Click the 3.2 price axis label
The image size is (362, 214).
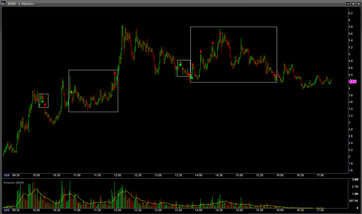tap(351, 116)
